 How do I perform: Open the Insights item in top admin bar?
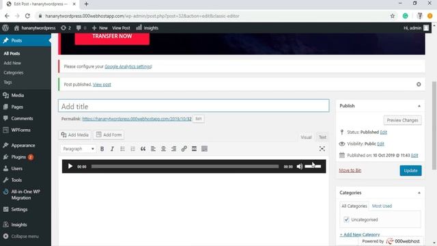147,28
